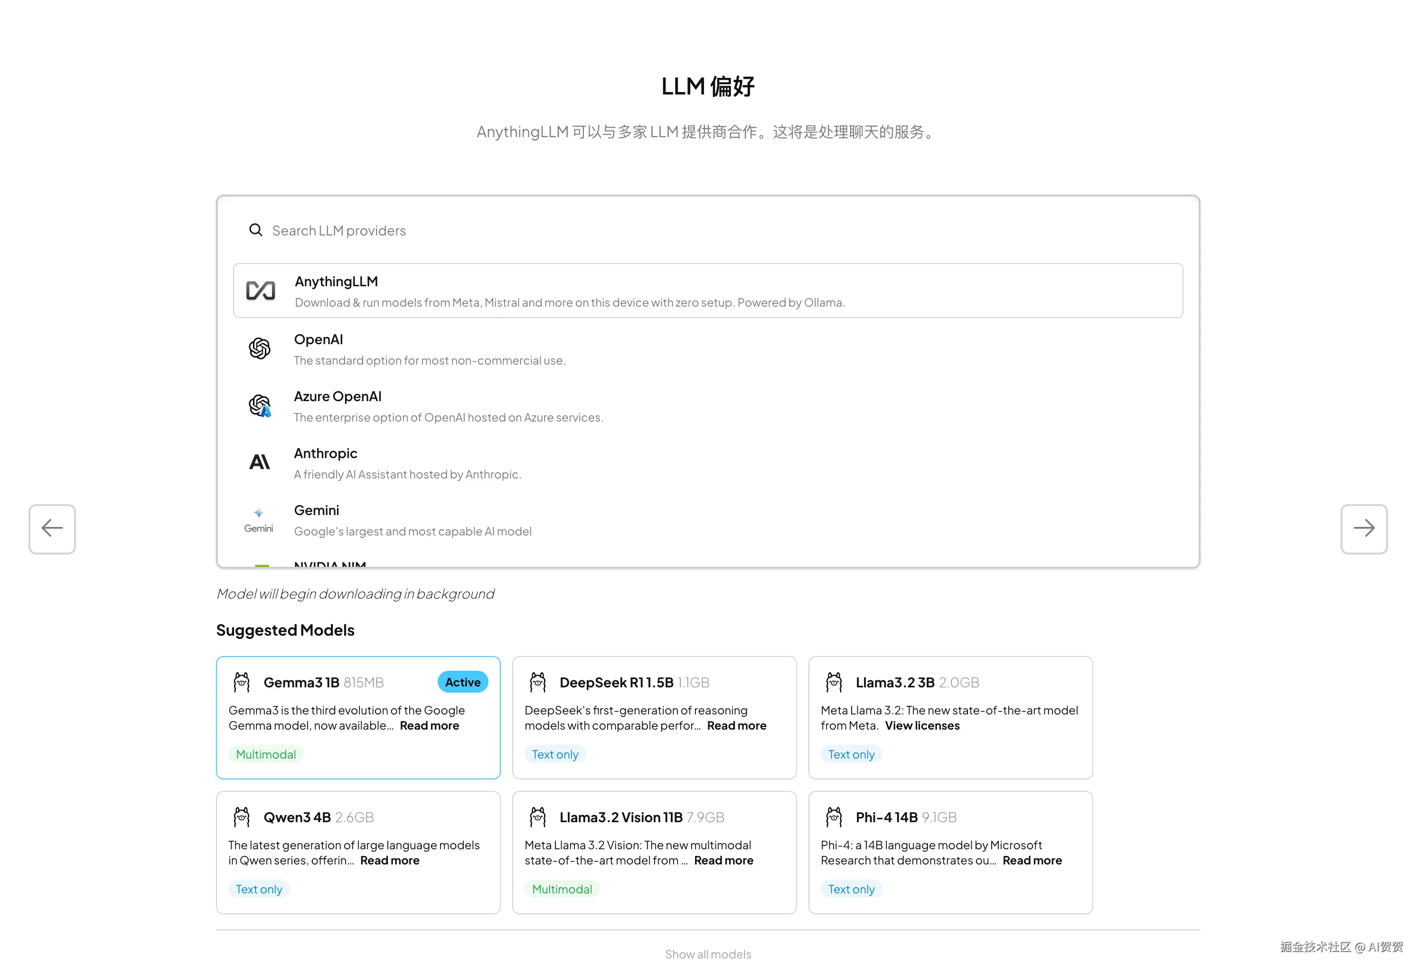Read more about DeepSeek R1 1.5B

736,726
